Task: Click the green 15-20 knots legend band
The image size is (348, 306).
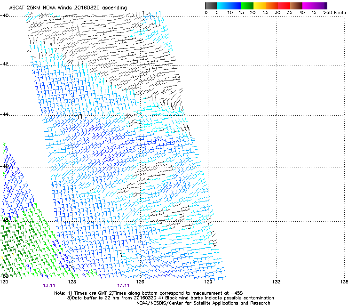Action: (247, 6)
